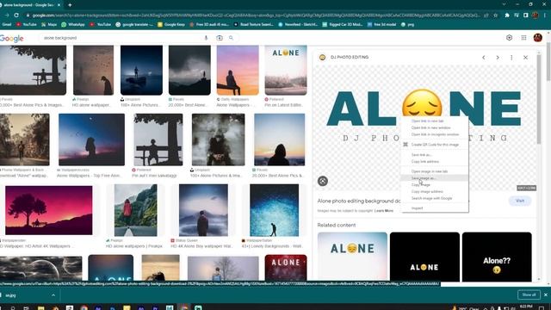Viewport: 551px width, 310px height.
Task: Click the magnifier search icon in search box
Action: (x=232, y=38)
